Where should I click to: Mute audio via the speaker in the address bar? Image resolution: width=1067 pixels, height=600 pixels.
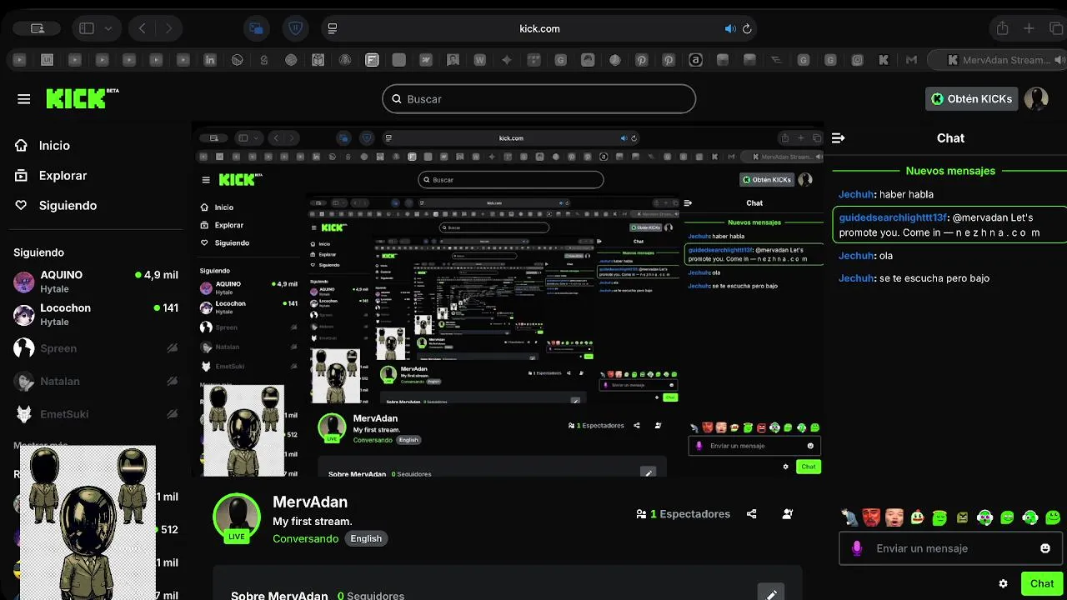(730, 28)
